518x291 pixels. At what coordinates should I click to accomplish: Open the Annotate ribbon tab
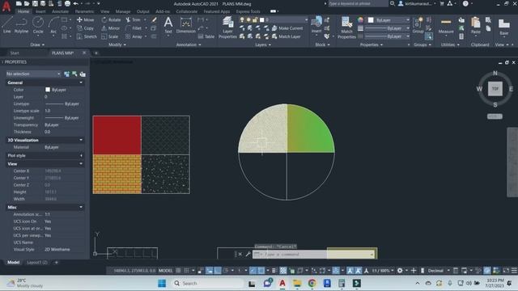(60, 11)
